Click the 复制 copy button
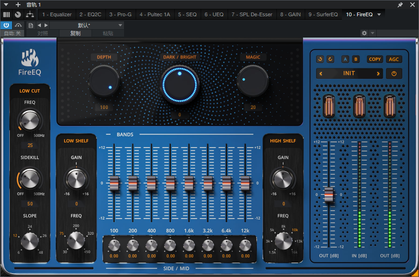This screenshot has height=277, width=419. (75, 33)
